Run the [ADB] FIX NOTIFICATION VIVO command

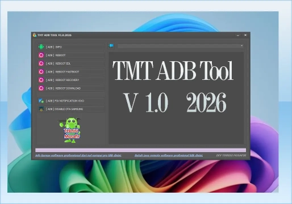pyautogui.click(x=71, y=101)
